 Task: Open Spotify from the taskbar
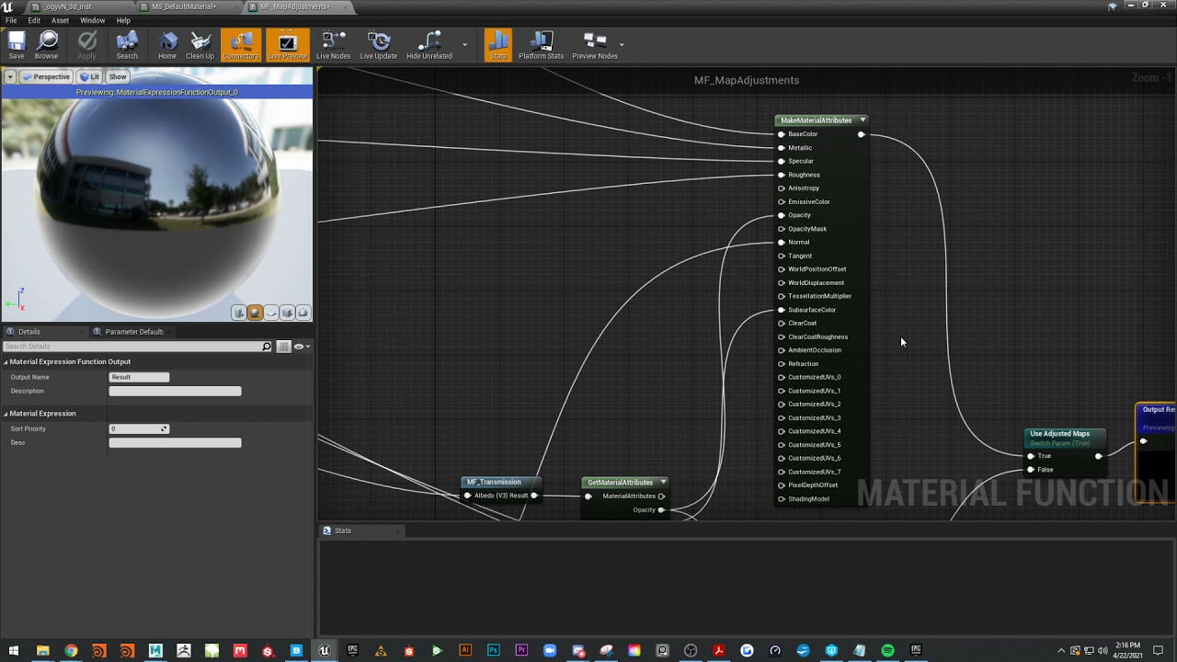pyautogui.click(x=887, y=651)
